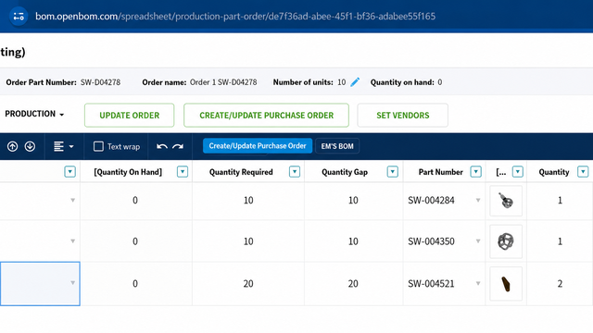The width and height of the screenshot is (593, 333).
Task: Open filter for the unlabeled first column
Action: (x=70, y=172)
